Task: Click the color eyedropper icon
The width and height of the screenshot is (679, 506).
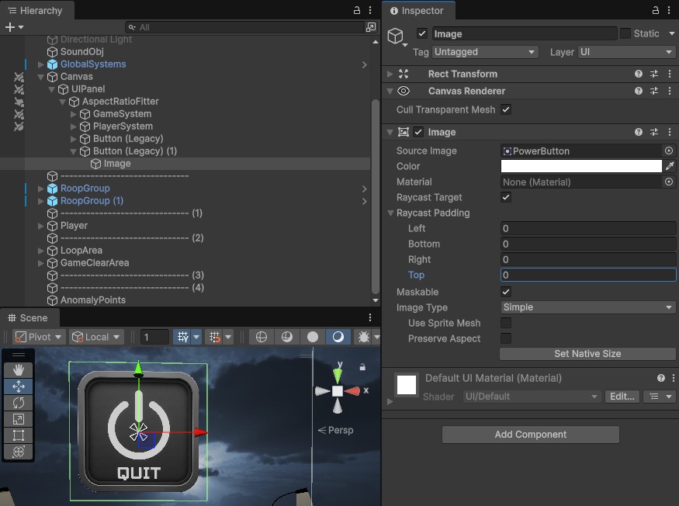Action: (670, 166)
